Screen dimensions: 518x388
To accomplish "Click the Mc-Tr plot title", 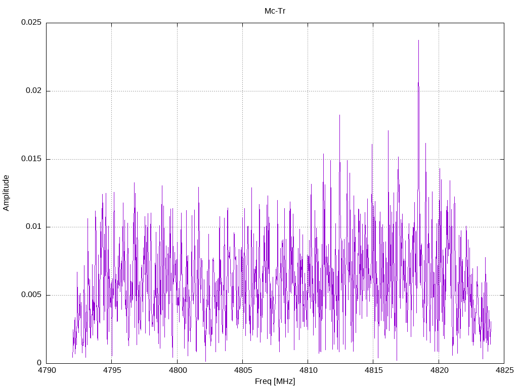I will coord(275,11).
